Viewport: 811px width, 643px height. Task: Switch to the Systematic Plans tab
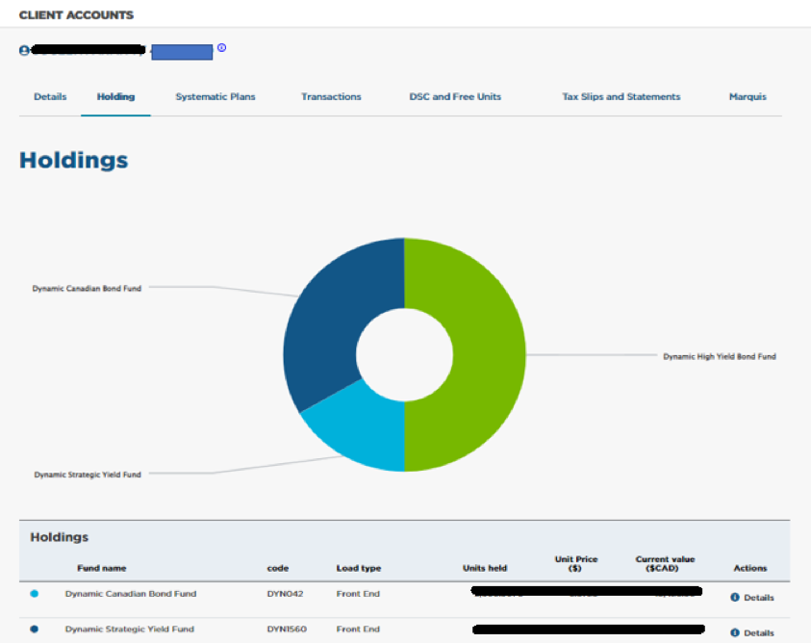point(215,97)
